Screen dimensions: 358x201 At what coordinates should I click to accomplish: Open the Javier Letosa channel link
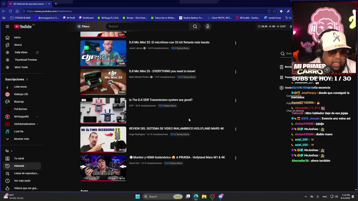click(x=136, y=48)
